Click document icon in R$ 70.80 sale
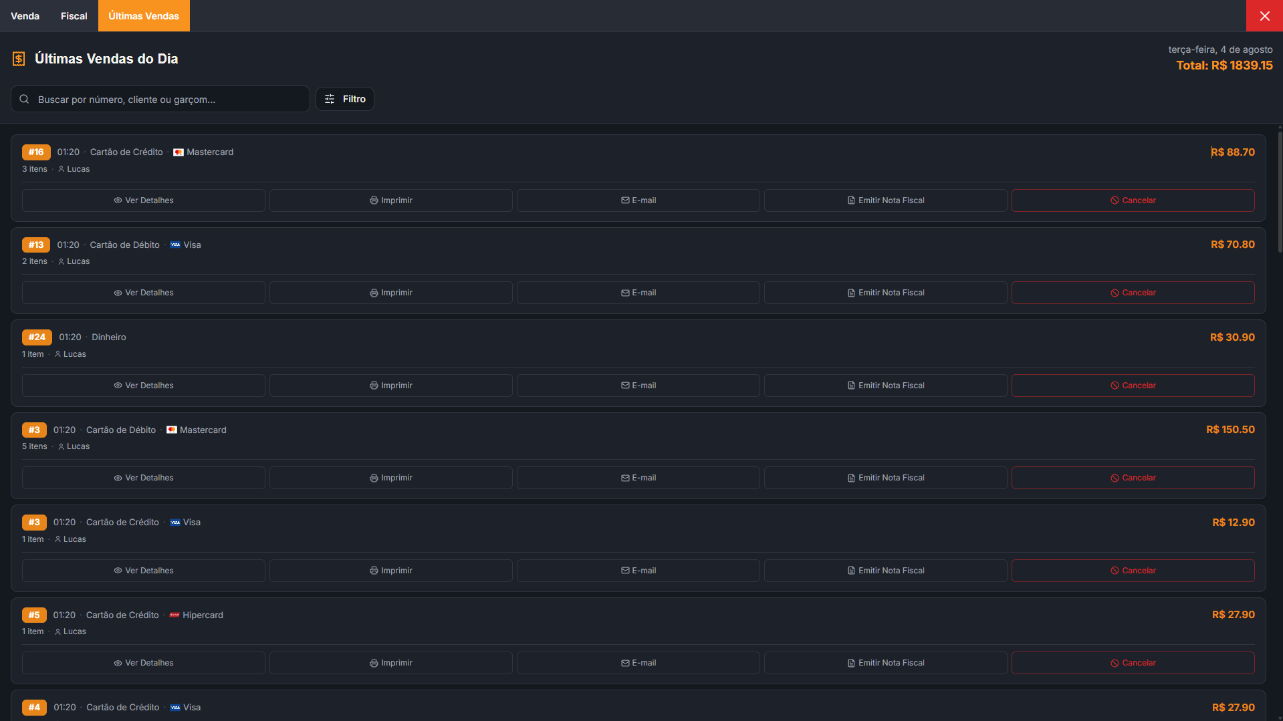The height and width of the screenshot is (721, 1283). click(851, 293)
